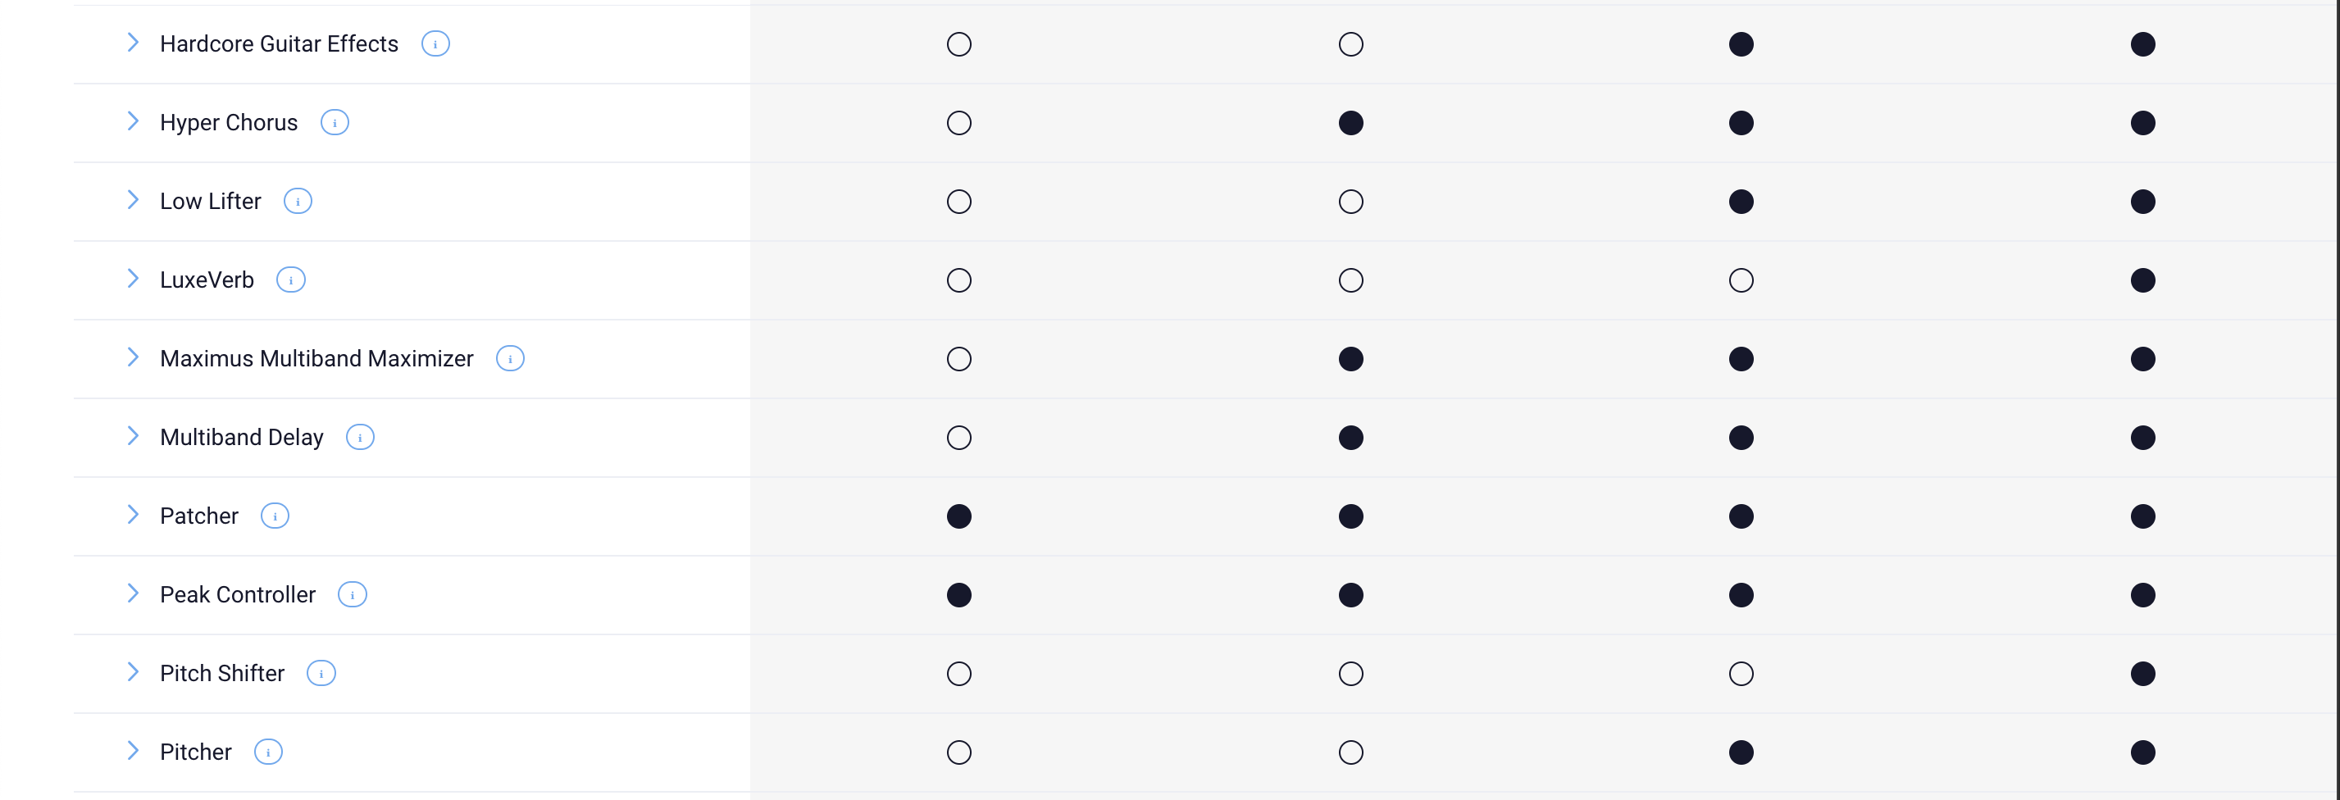This screenshot has height=800, width=2340.
Task: Click the Multiband Delay plugin name
Action: [242, 437]
